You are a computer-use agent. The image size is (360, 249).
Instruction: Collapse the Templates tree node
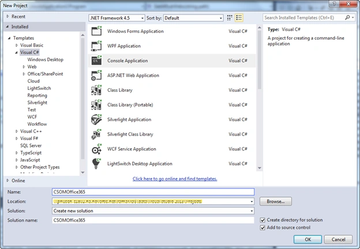click(x=9, y=38)
